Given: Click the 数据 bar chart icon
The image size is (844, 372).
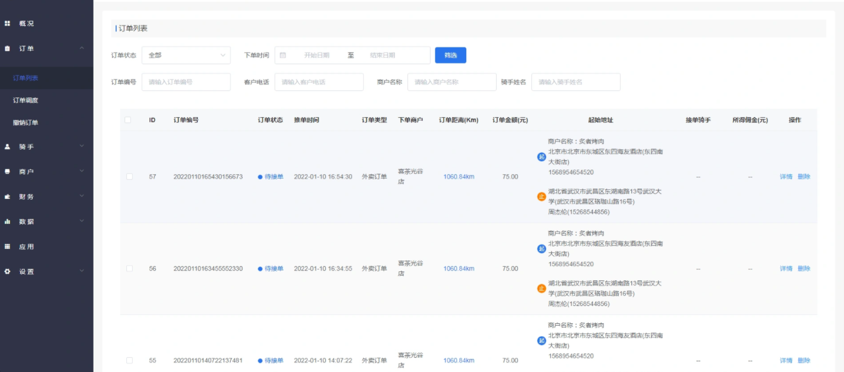Looking at the screenshot, I should 8,221.
